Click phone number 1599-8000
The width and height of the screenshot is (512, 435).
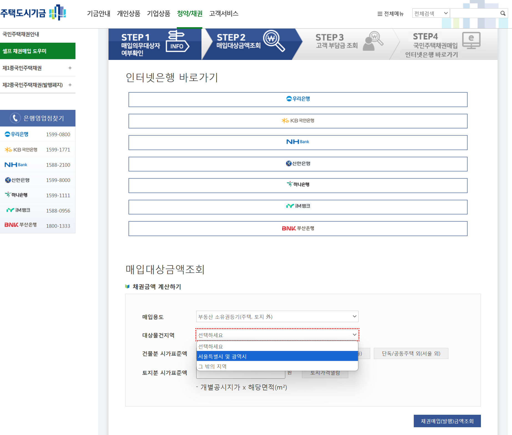(x=58, y=180)
